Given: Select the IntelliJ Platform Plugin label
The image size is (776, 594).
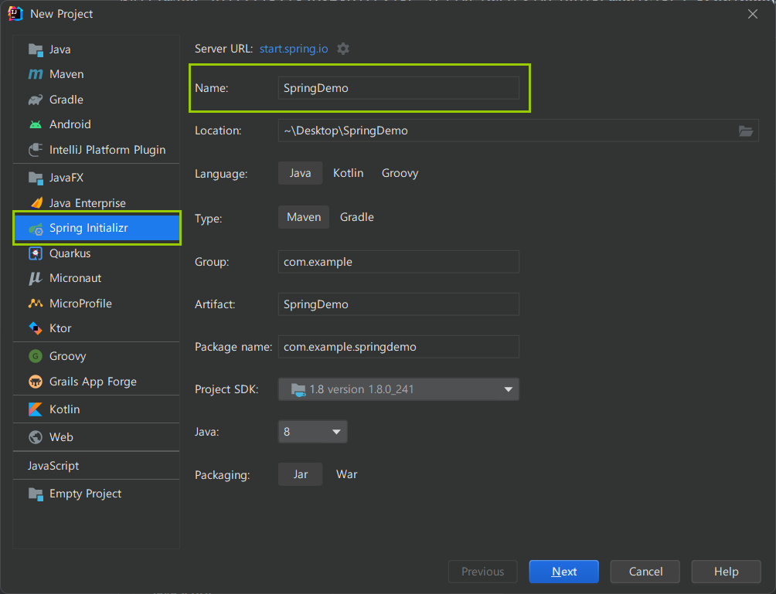Looking at the screenshot, I should click(107, 150).
